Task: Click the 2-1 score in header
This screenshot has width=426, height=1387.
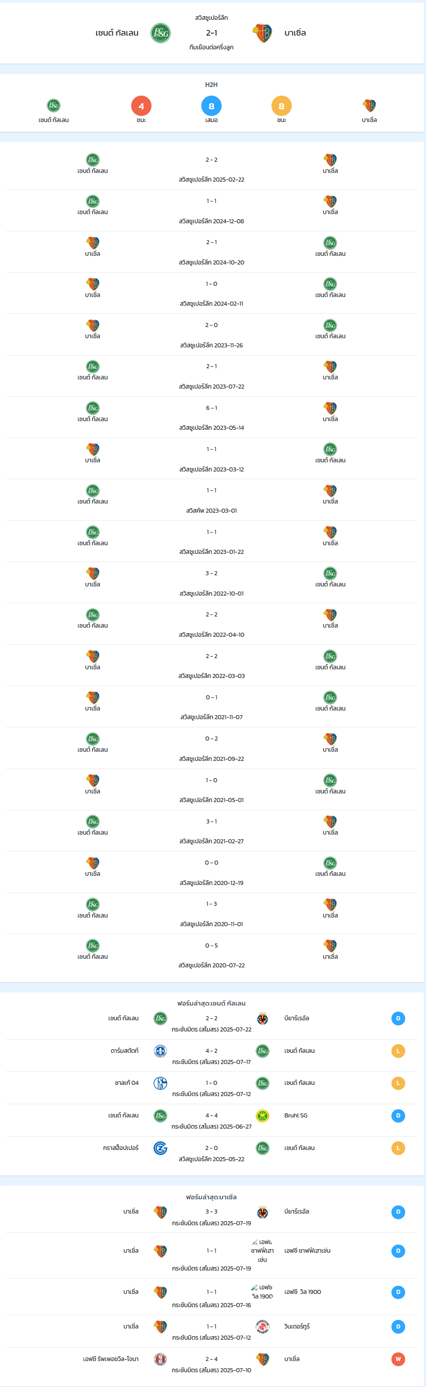Action: (211, 33)
